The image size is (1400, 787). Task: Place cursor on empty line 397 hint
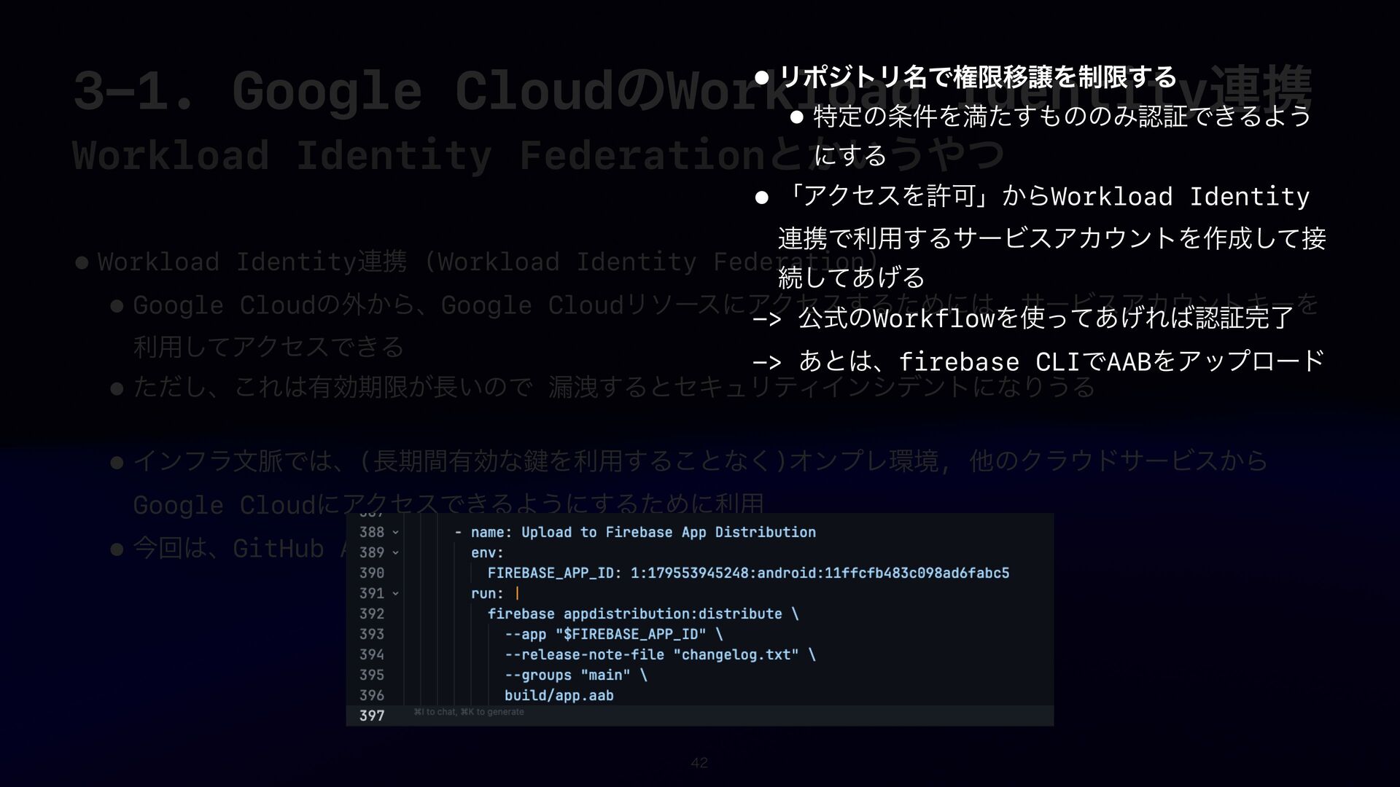click(469, 713)
